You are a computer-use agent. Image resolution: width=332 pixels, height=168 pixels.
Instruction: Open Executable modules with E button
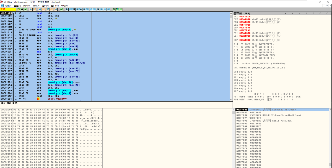71,9
